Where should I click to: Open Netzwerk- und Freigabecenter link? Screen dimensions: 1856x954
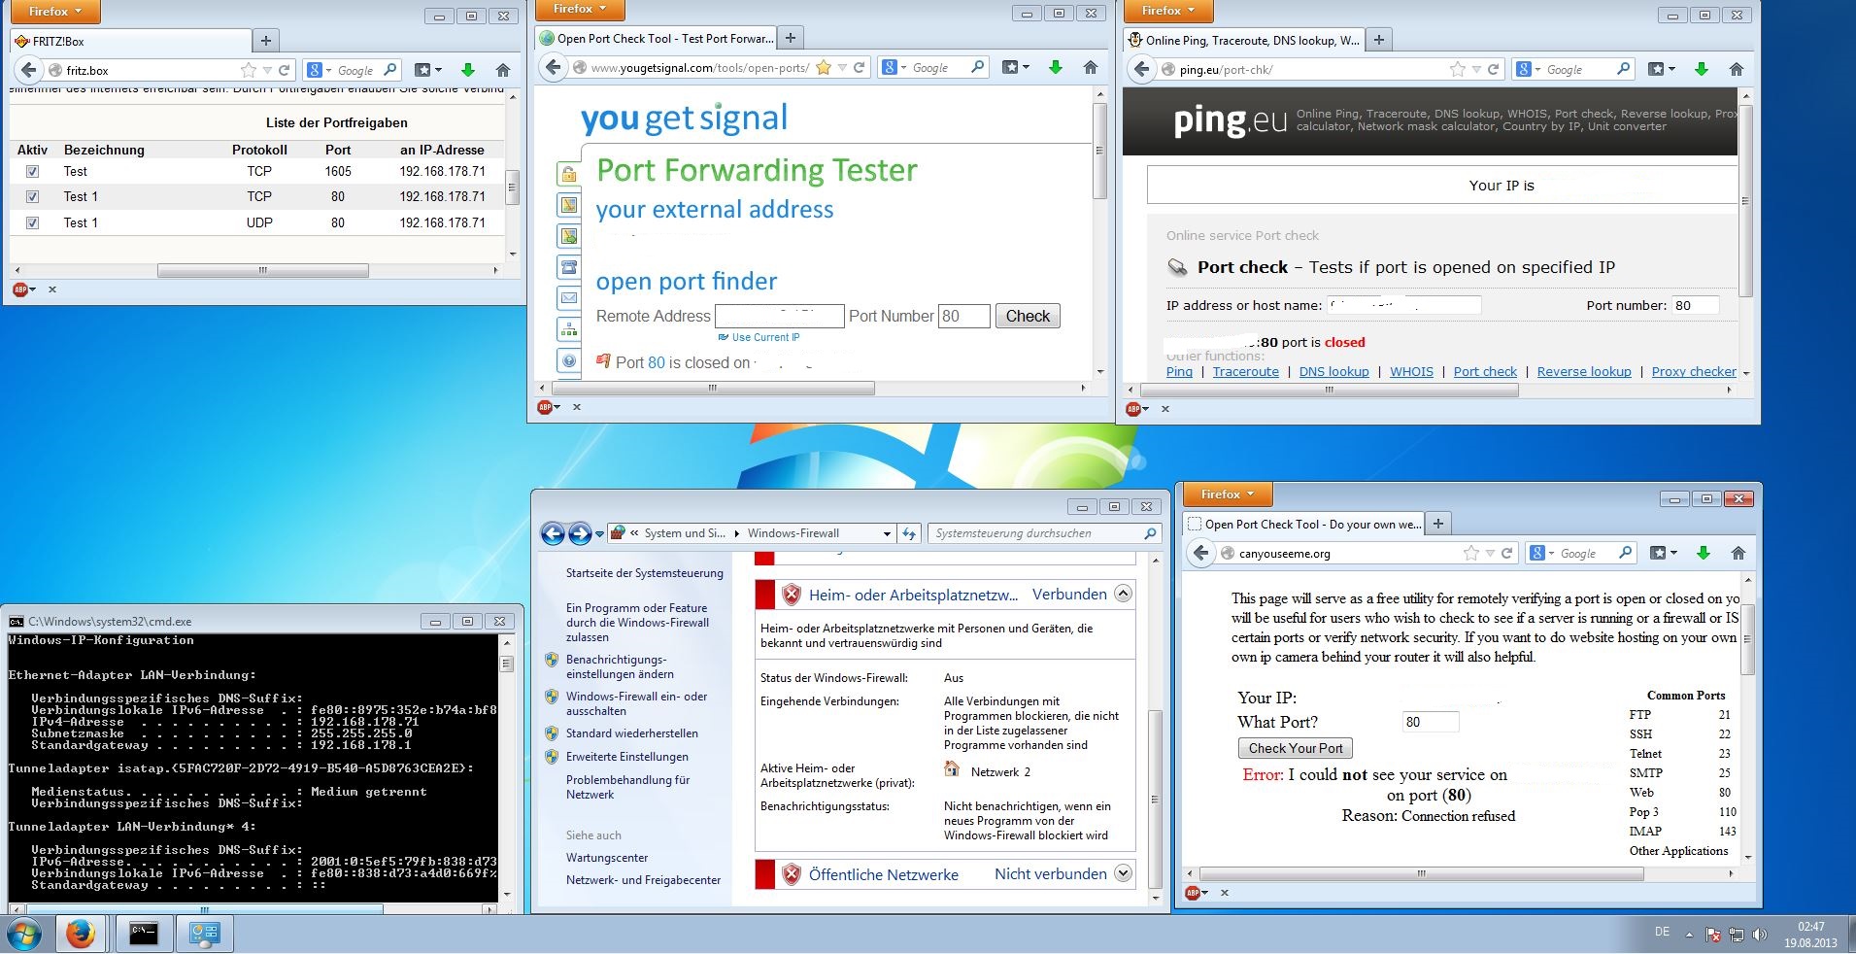tap(643, 880)
